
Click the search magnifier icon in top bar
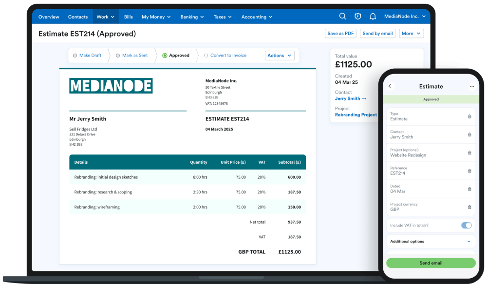[x=342, y=16]
